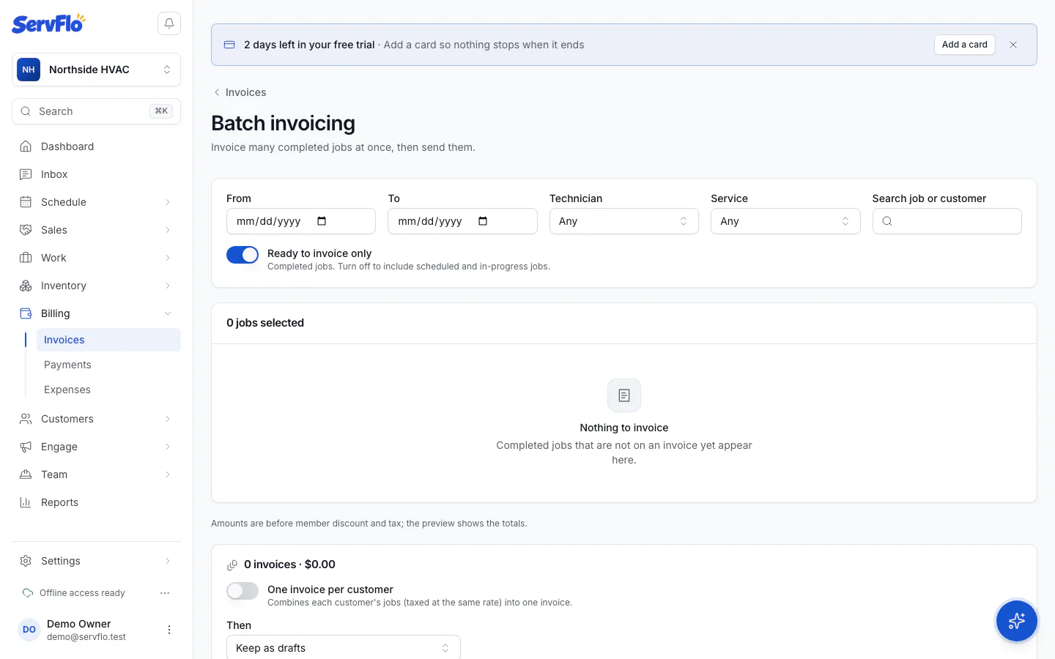Click the Reports chart icon
This screenshot has height=659, width=1055.
[26, 502]
